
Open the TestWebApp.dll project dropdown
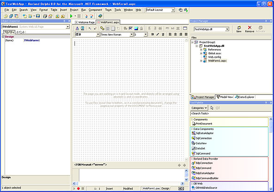[227, 29]
